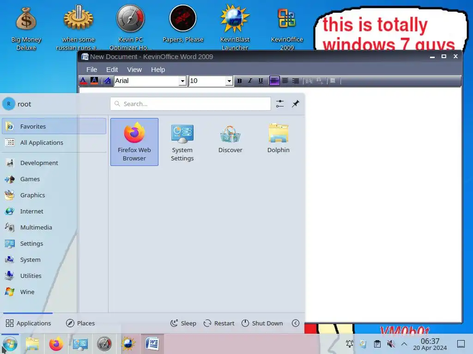
Task: Open the Help menu in KevinOffice Word
Action: coord(158,70)
